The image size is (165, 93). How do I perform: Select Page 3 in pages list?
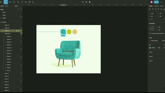click(x=4, y=18)
